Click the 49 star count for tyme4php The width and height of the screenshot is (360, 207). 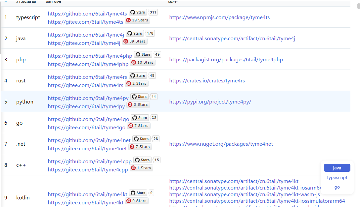point(157,54)
